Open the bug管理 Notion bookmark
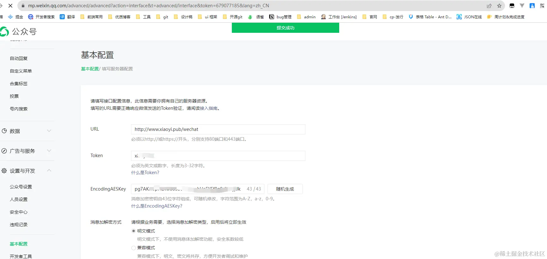This screenshot has width=547, height=259. (x=280, y=17)
